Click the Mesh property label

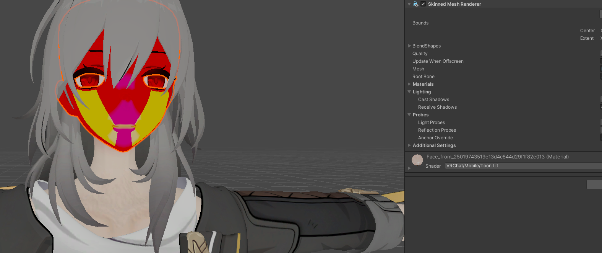coord(418,69)
